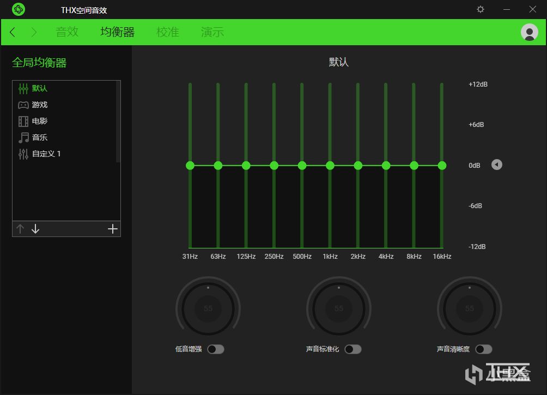Toggle the 声音清晰度 switch
The image size is (547, 395).
point(483,349)
